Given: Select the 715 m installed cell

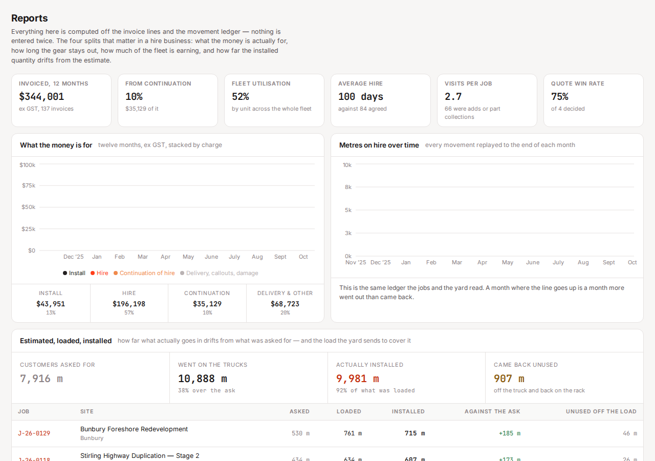Looking at the screenshot, I should (414, 433).
